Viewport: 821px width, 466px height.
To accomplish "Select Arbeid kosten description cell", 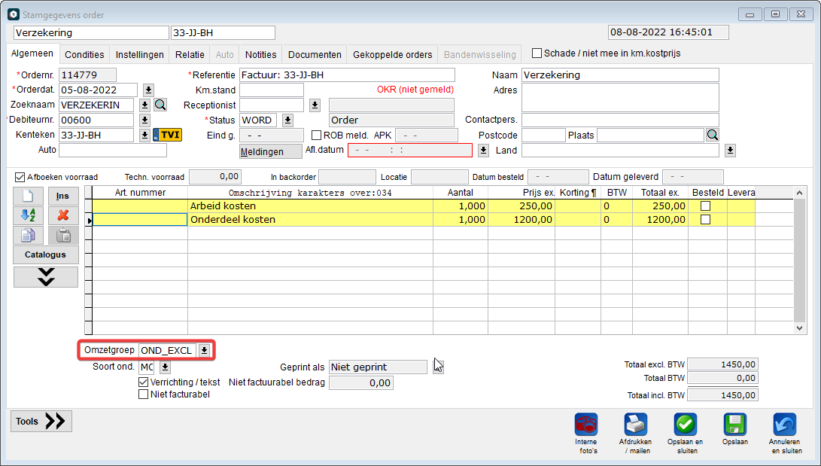I will [x=311, y=206].
